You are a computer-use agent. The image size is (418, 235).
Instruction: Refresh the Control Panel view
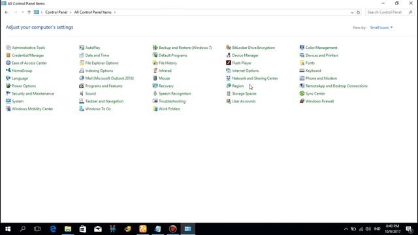coord(359,12)
